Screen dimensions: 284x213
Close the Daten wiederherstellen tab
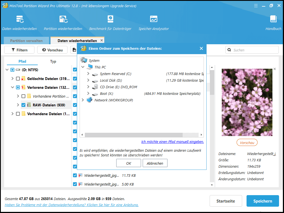(x=102, y=40)
